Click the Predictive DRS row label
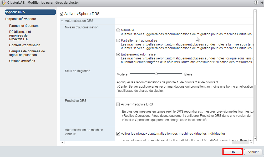Image resolution: width=264 pixels, height=157 pixels. click(75, 100)
